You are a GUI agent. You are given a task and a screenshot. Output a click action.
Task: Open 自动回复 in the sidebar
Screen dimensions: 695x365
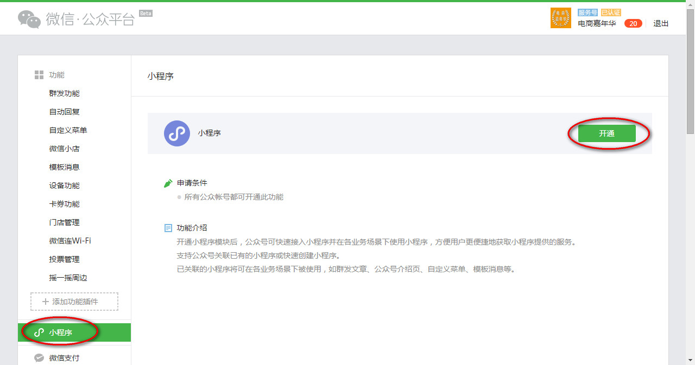tap(64, 112)
